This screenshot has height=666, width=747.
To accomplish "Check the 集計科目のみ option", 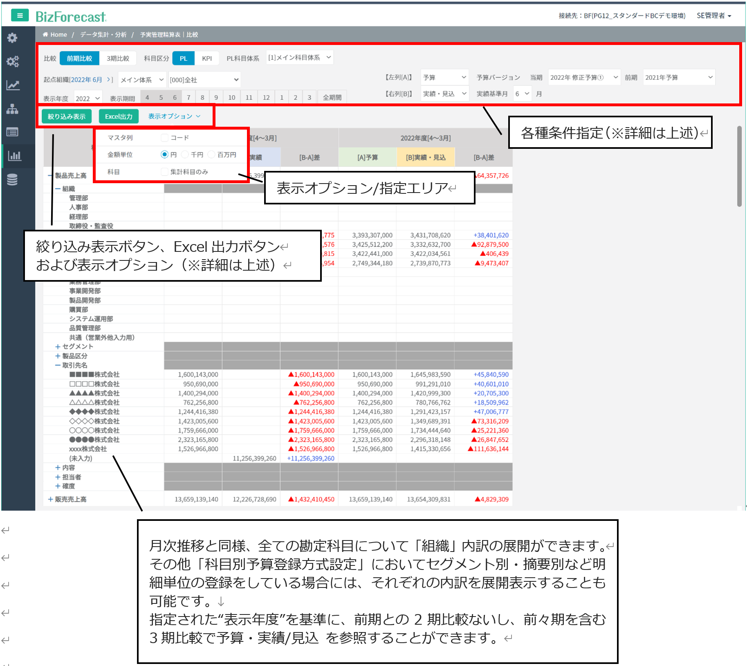I will [165, 172].
